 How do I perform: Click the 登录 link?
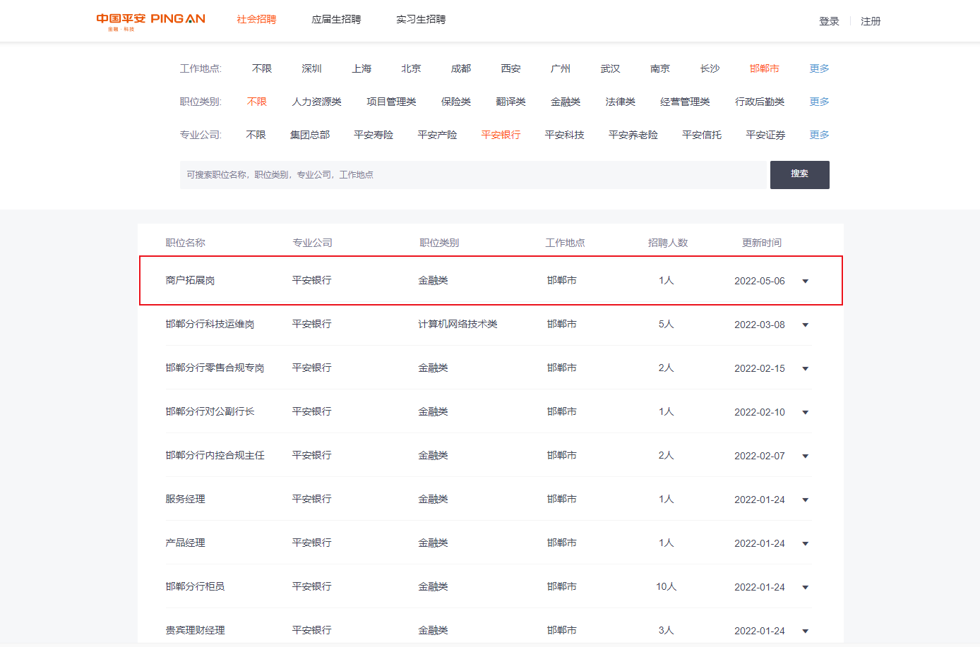pyautogui.click(x=829, y=21)
